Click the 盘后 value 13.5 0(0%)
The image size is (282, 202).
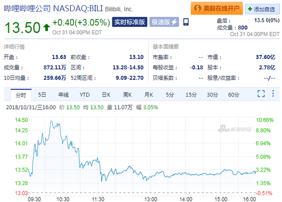[267, 20]
